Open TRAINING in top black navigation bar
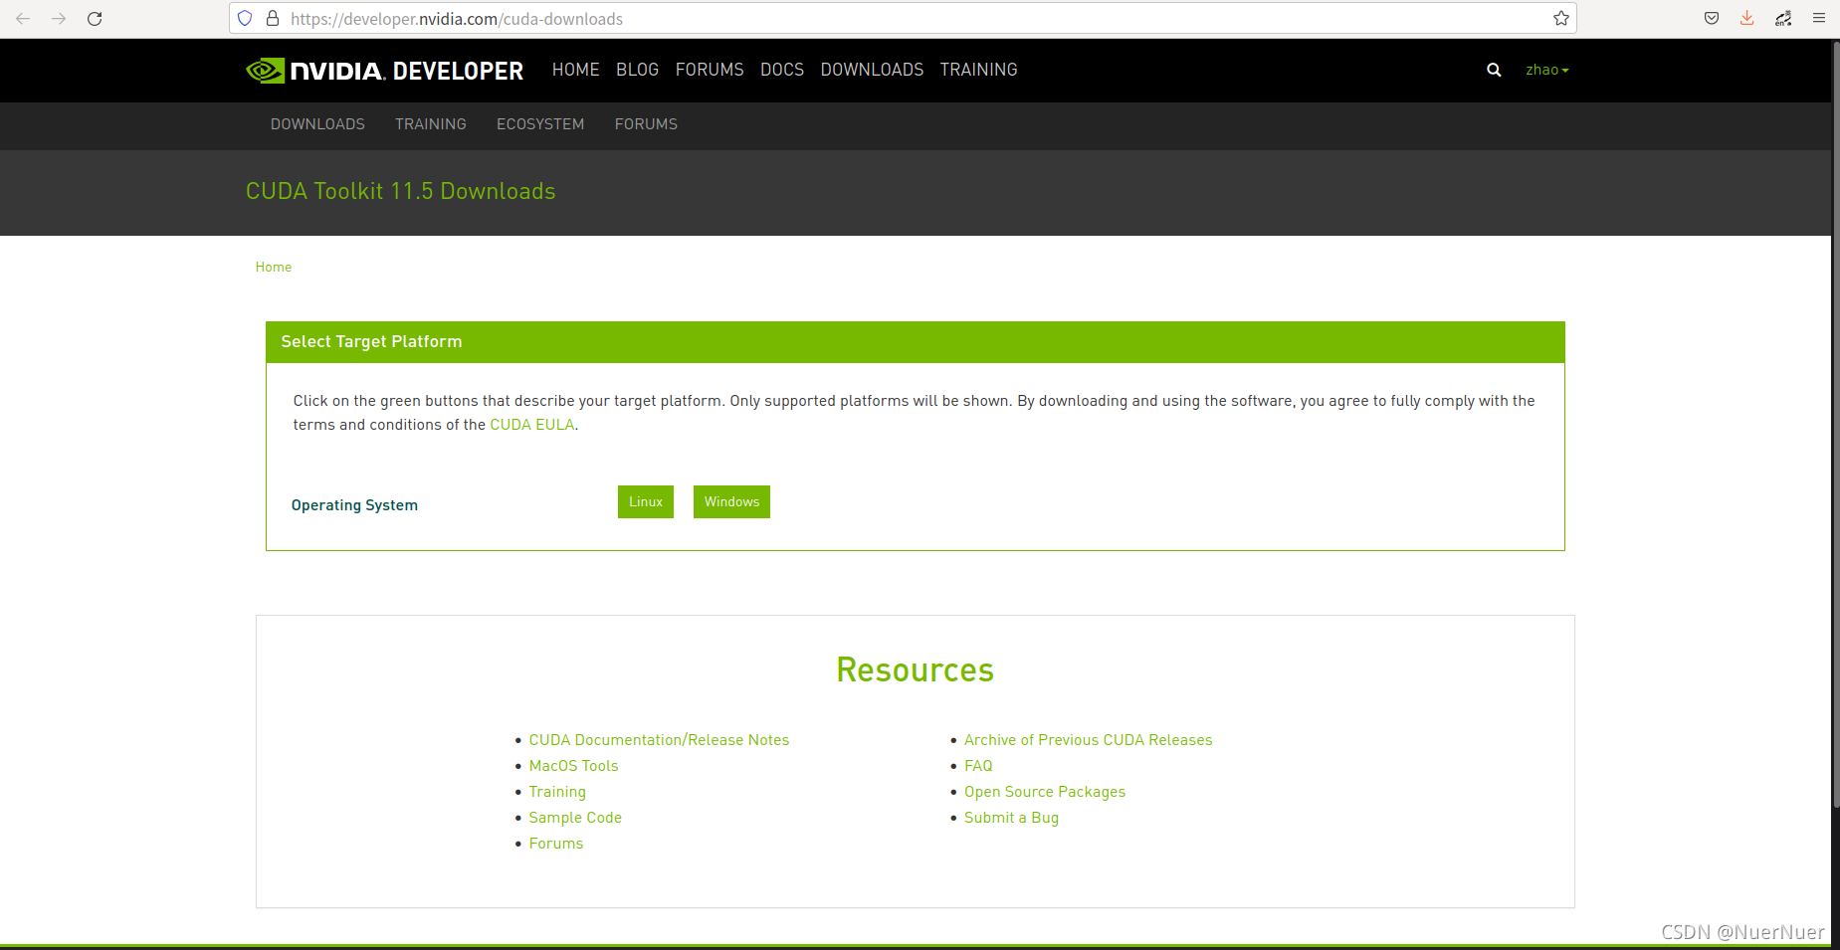1840x950 pixels. tap(978, 70)
